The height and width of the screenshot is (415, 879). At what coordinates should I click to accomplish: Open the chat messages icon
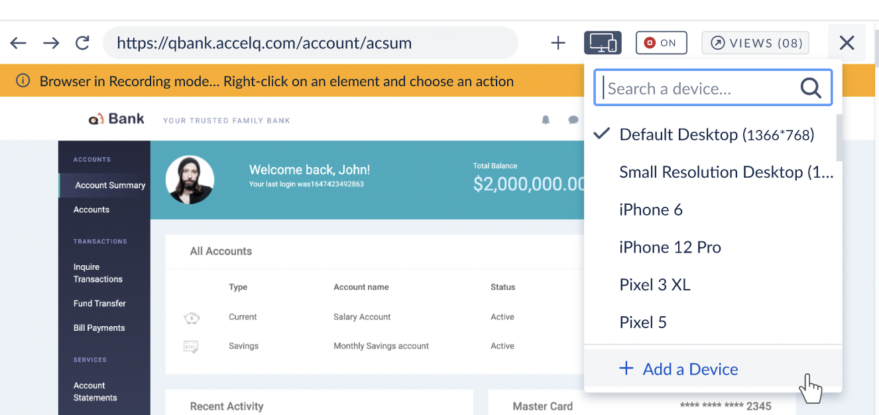[x=573, y=120]
